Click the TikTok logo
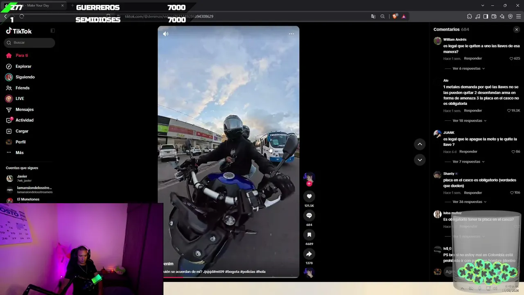 point(19,31)
